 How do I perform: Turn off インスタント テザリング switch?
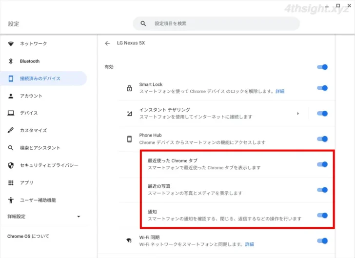[322, 114]
